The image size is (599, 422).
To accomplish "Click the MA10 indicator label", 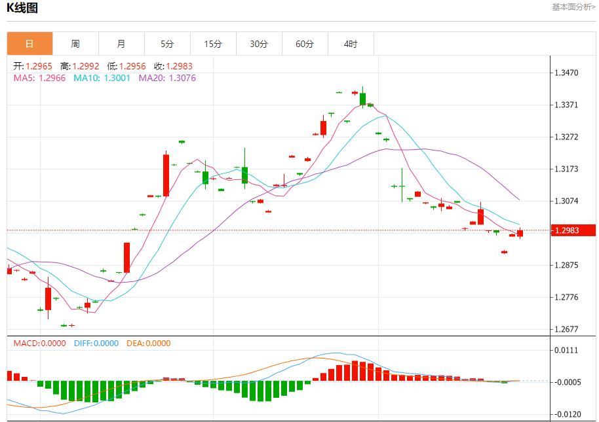I will 102,78.
